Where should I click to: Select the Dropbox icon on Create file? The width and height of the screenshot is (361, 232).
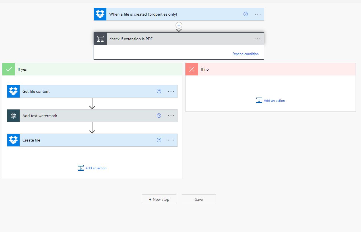13,140
